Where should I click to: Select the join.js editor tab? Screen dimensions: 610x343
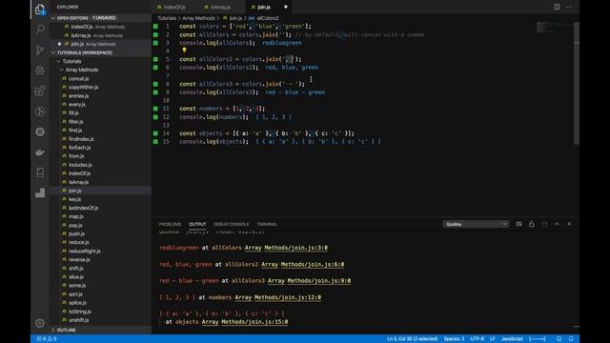pos(264,7)
